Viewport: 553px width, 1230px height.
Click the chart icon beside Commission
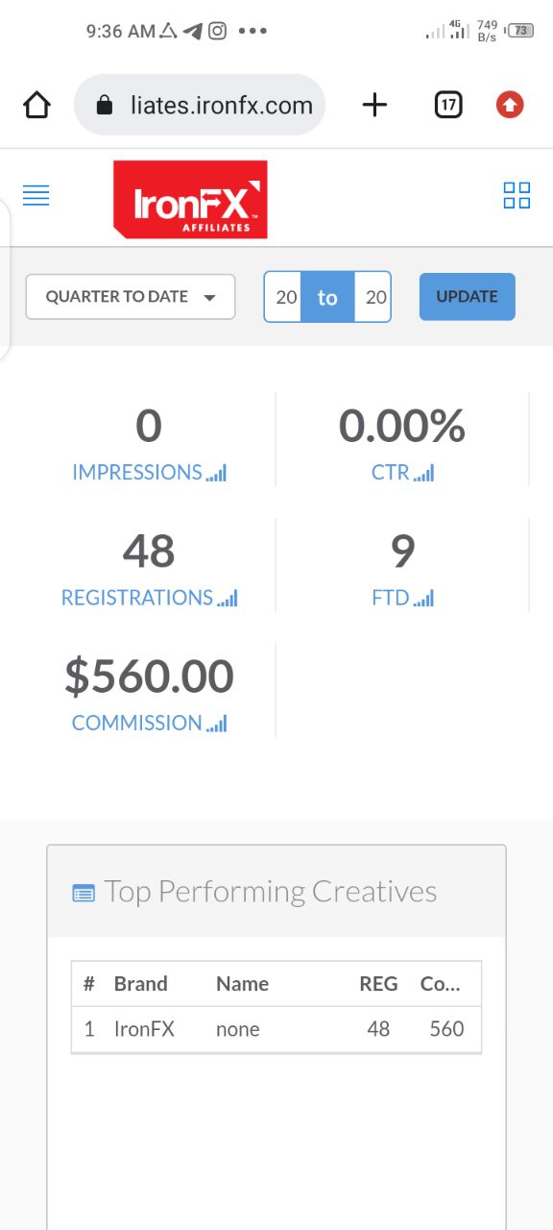point(216,724)
